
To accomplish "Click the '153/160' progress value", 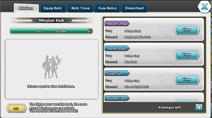I will [61, 31].
